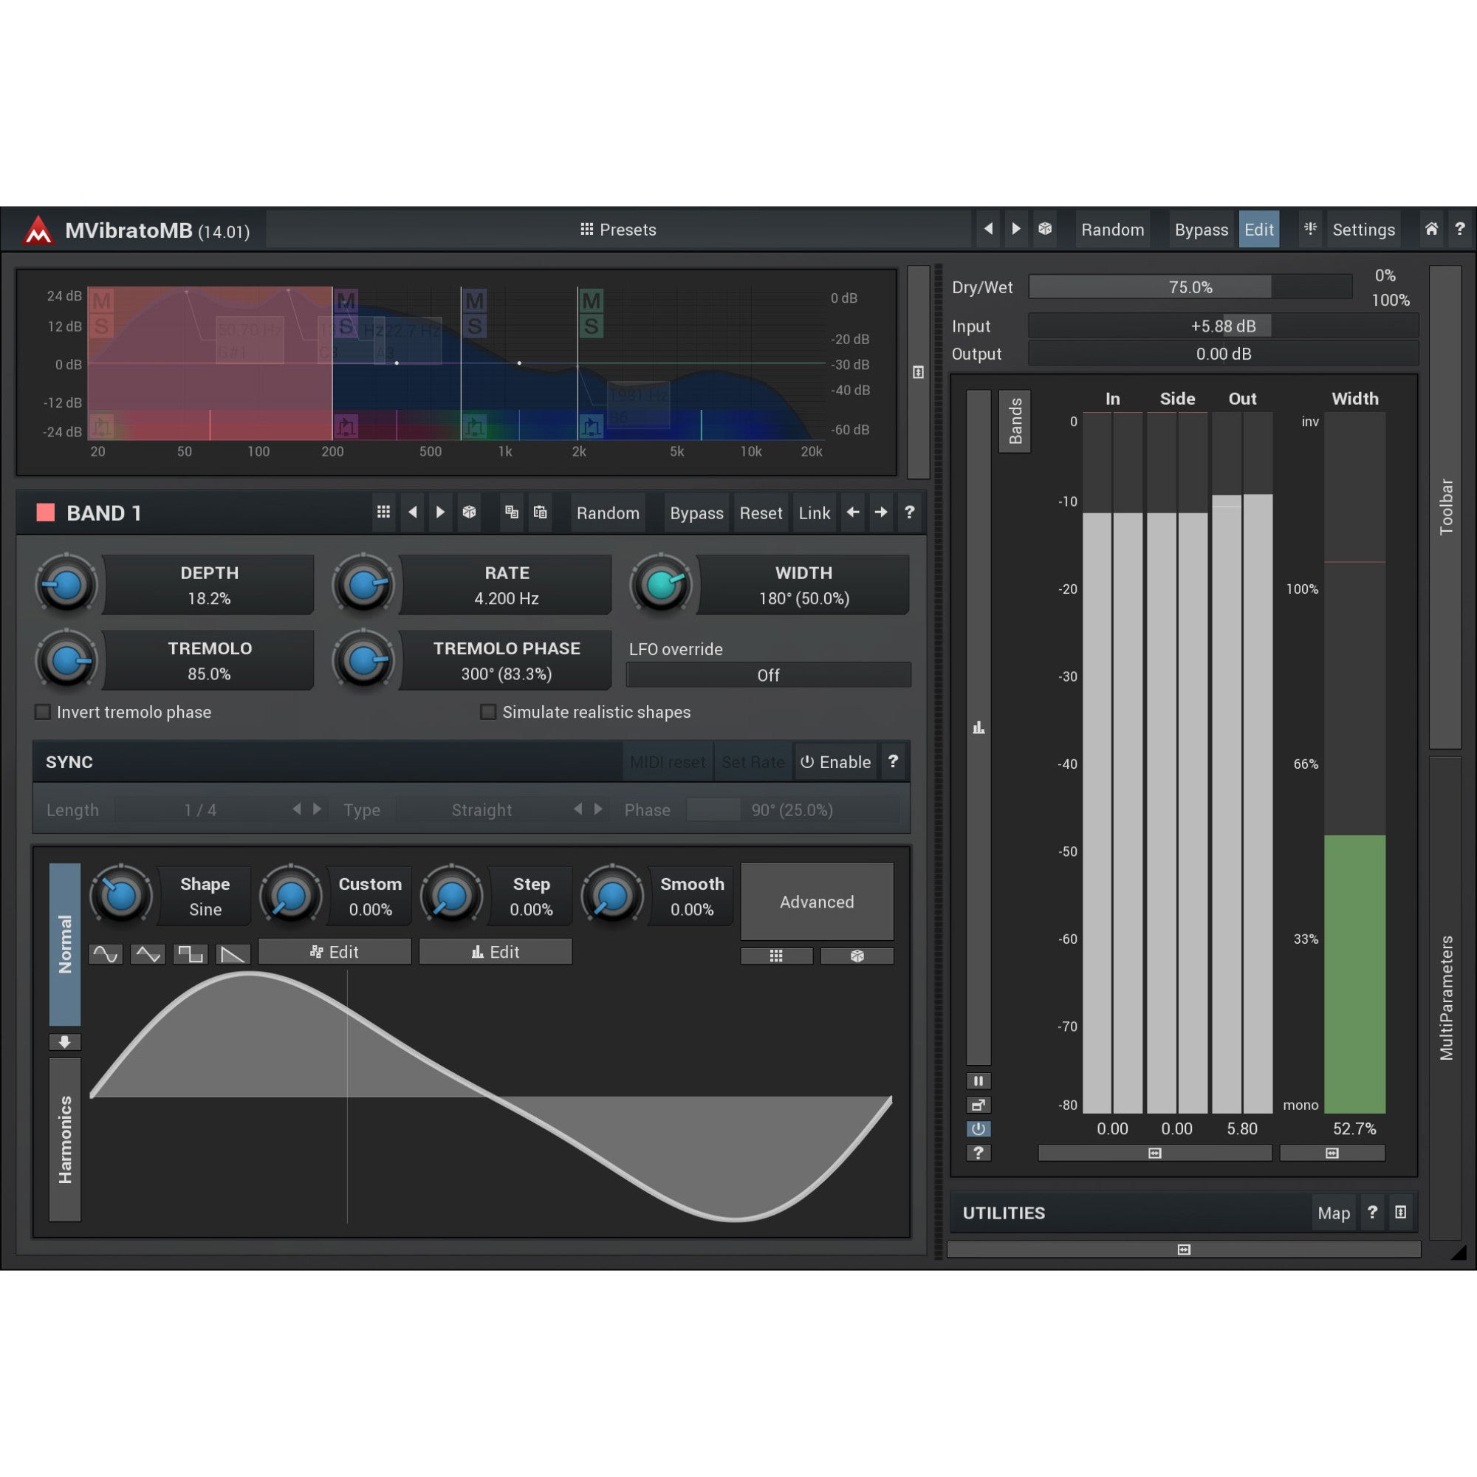
Task: Select the sine wave shape icon
Action: (x=106, y=954)
